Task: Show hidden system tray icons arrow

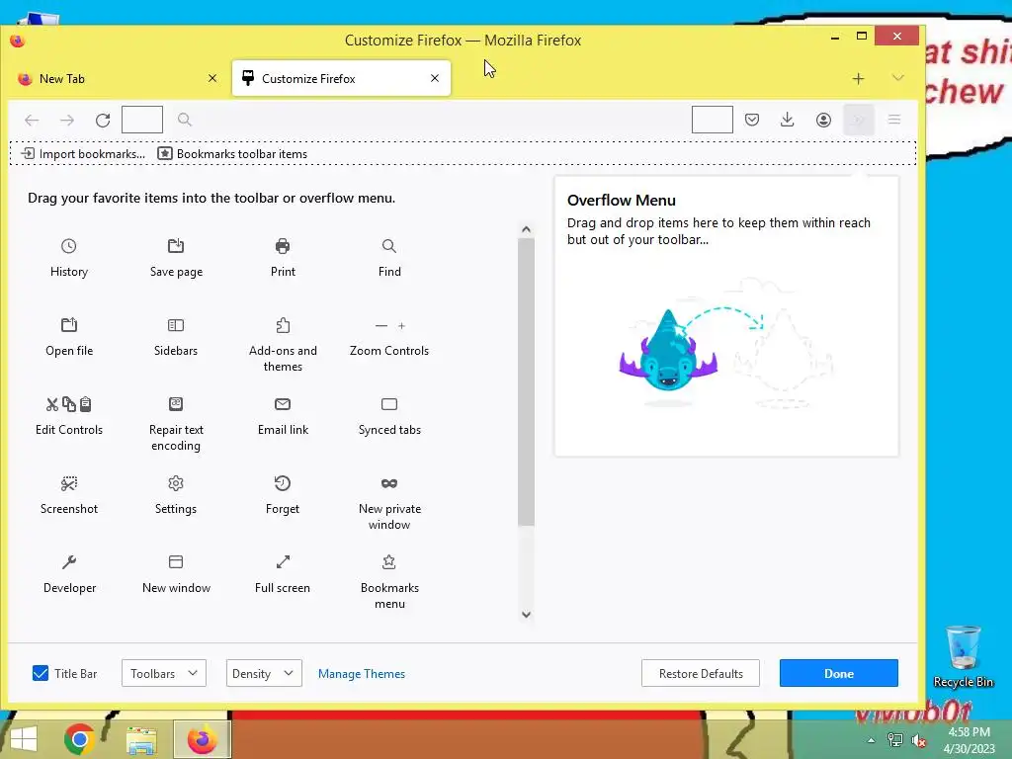Action: click(x=871, y=740)
